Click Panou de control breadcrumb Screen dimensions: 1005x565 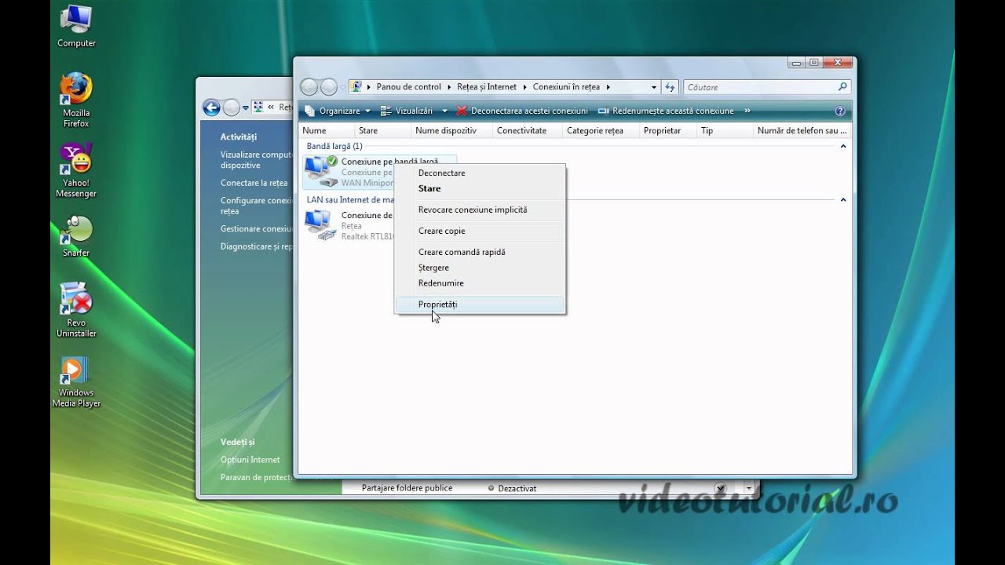point(408,87)
